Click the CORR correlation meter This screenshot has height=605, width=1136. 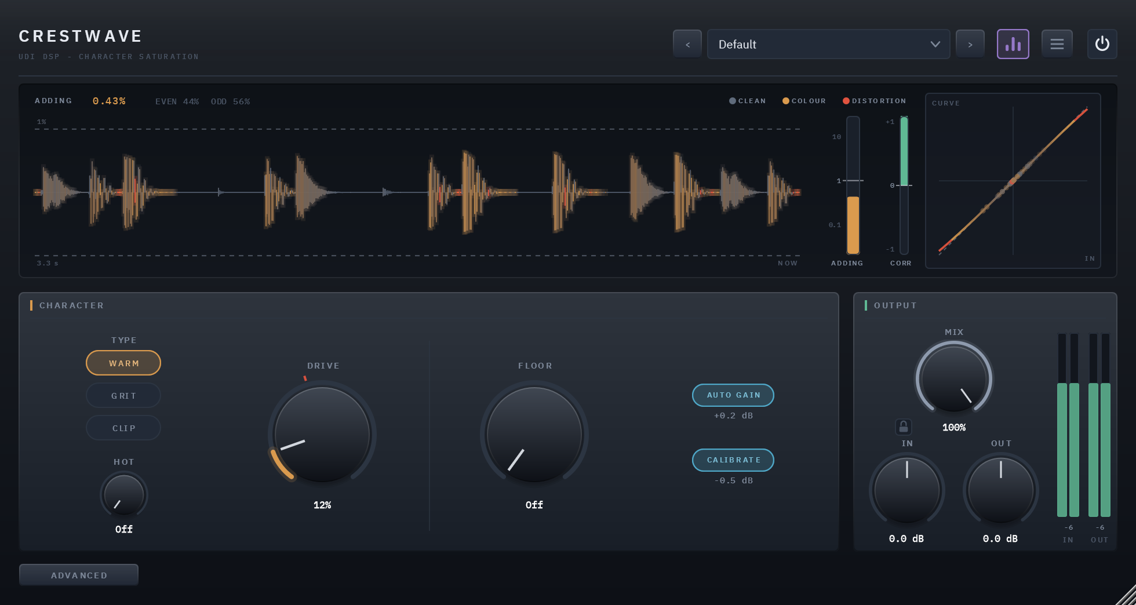pos(904,185)
